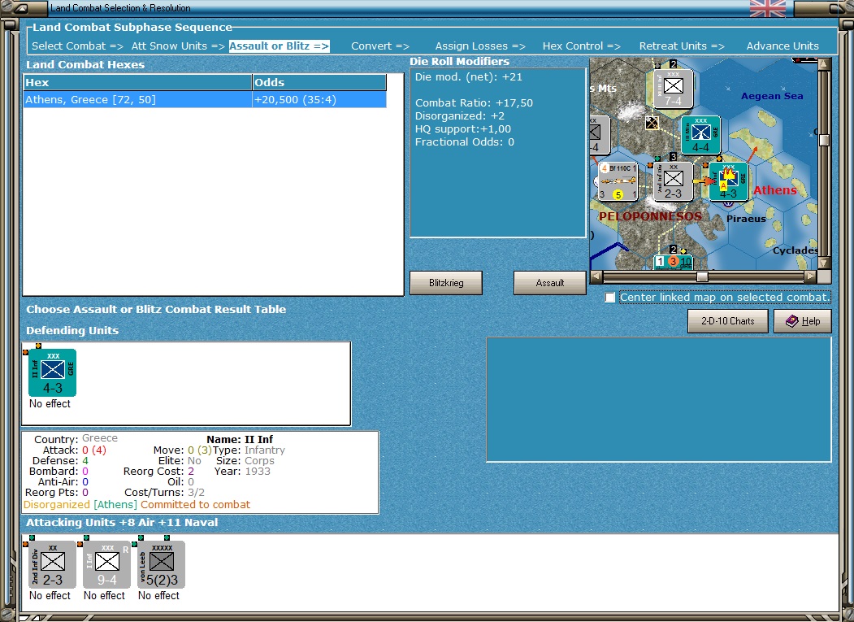Choose the Blitzkrieg combat table
The height and width of the screenshot is (622, 854).
pyautogui.click(x=446, y=283)
